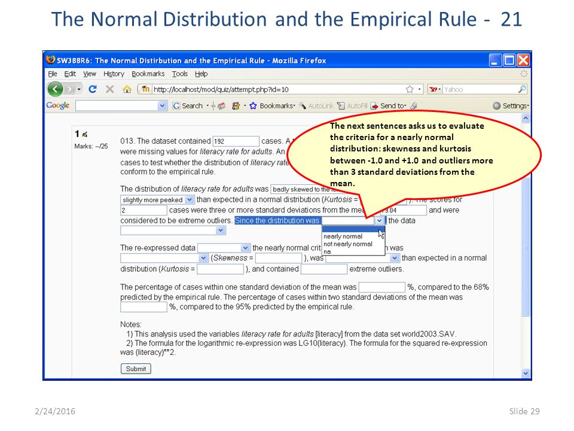Click the scroll up arrow of page scrollbar
574x431 pixels.
(526, 118)
